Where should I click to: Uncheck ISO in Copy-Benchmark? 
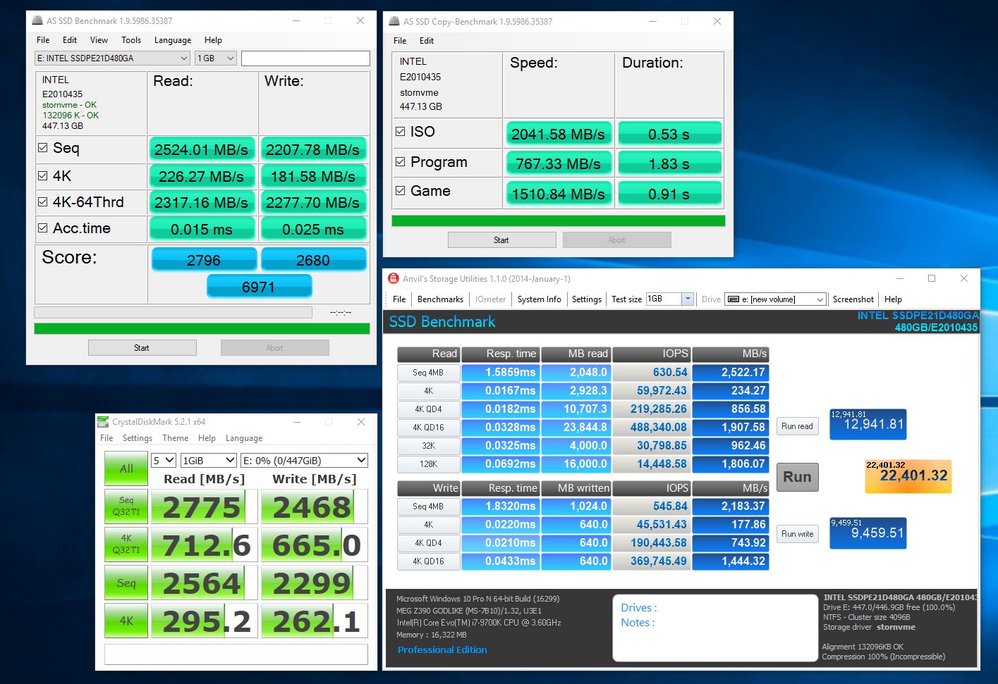[x=401, y=132]
